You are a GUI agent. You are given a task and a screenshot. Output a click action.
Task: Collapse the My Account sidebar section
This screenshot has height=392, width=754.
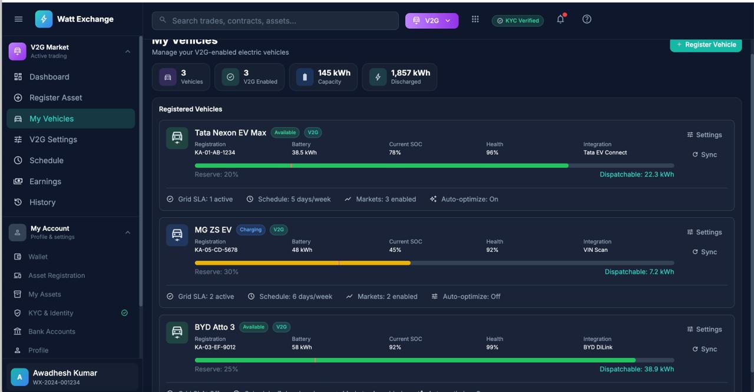[128, 232]
